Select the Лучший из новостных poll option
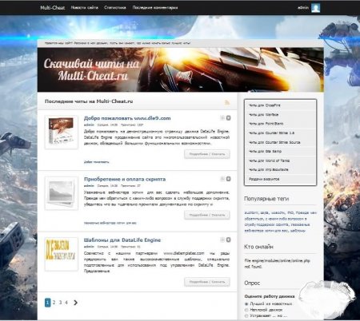The image size is (360, 321). click(246, 303)
